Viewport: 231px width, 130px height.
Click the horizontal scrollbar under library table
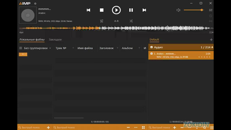[x=69, y=118]
